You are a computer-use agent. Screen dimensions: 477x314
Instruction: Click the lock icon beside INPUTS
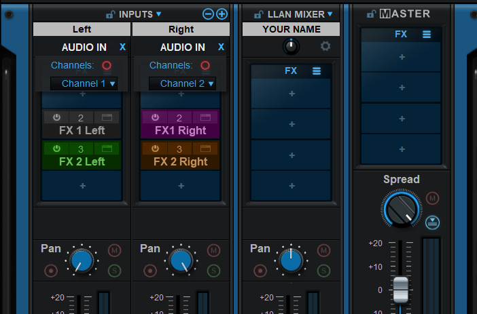(x=110, y=14)
